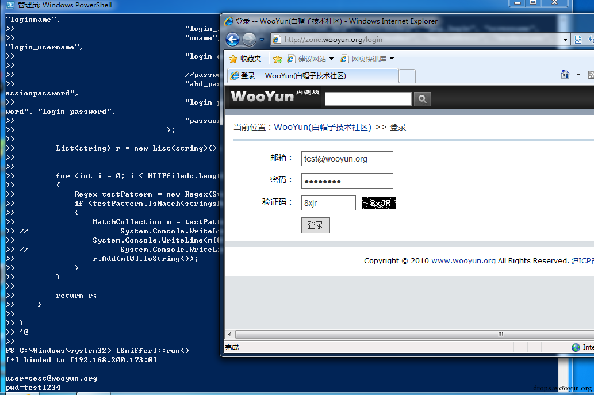Click the IE forward arrow button
This screenshot has width=594, height=395.
point(249,40)
